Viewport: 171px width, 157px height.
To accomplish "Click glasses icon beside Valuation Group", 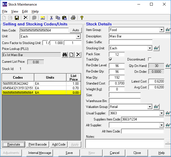I will [x=156, y=107].
